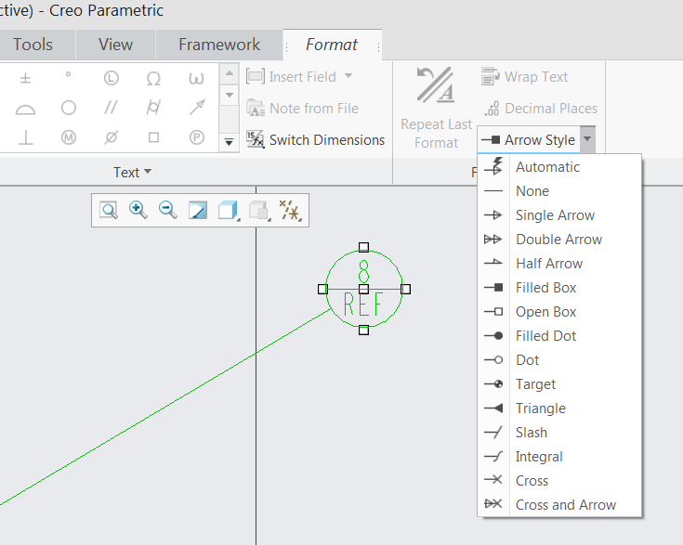
Task: Expand the full symbol palette
Action: (x=229, y=142)
